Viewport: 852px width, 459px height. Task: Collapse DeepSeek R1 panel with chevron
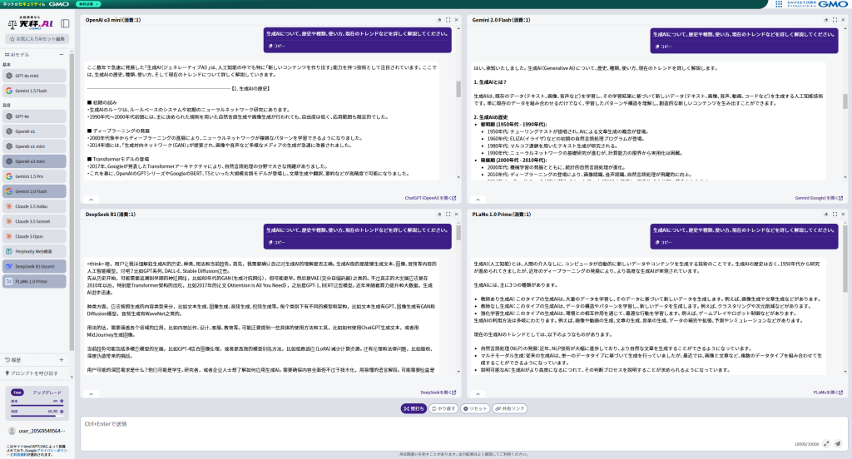pyautogui.click(x=92, y=394)
